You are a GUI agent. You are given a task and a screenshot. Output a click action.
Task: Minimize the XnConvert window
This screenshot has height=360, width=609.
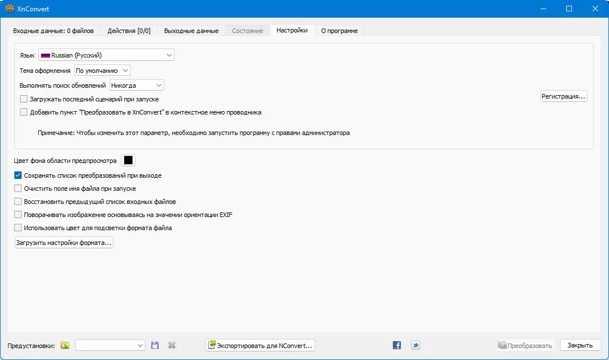click(x=543, y=9)
